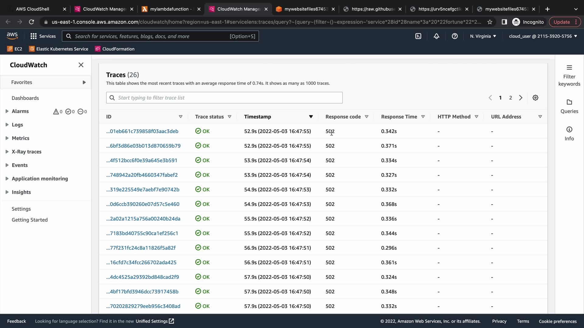
Task: Switch to the mylambdafunction browser tab
Action: [x=169, y=9]
